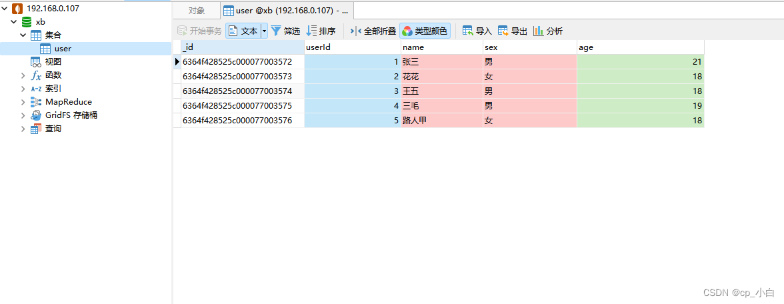Click the 视图 views glasses icon
This screenshot has height=304, width=784.
click(36, 61)
